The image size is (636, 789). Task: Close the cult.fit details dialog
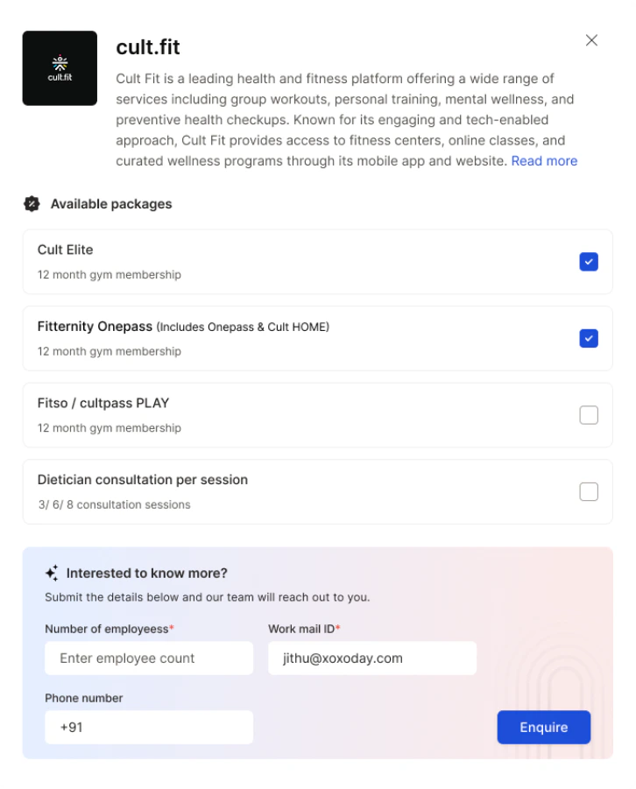pos(591,40)
